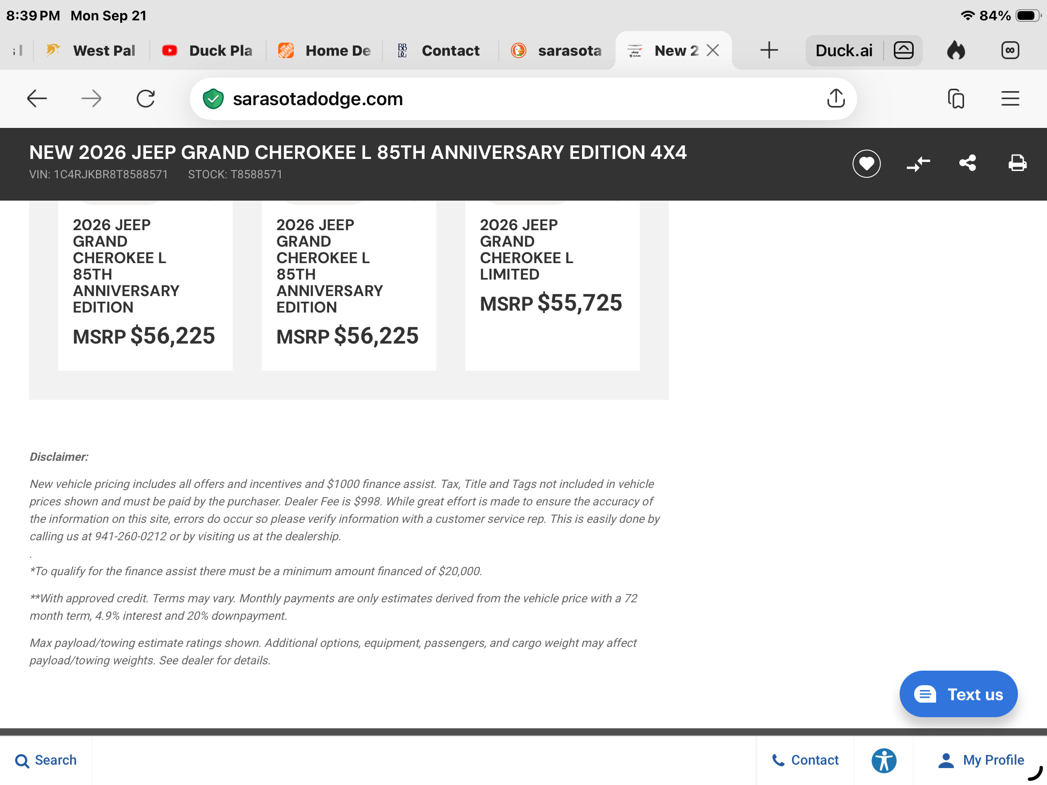The width and height of the screenshot is (1047, 785).
Task: Open accessibility options icon
Action: [884, 760]
